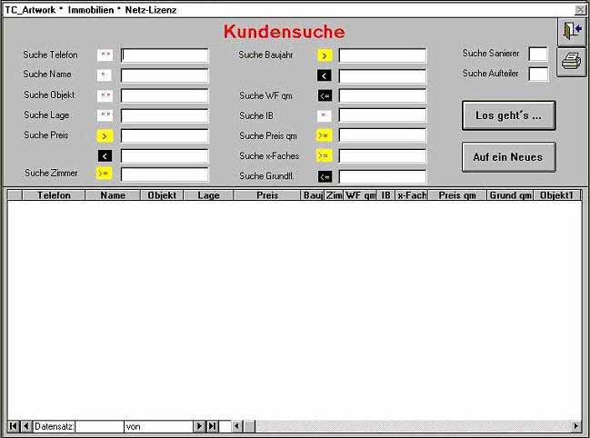590x438 pixels.
Task: Click the Objekt column header
Action: [162, 195]
